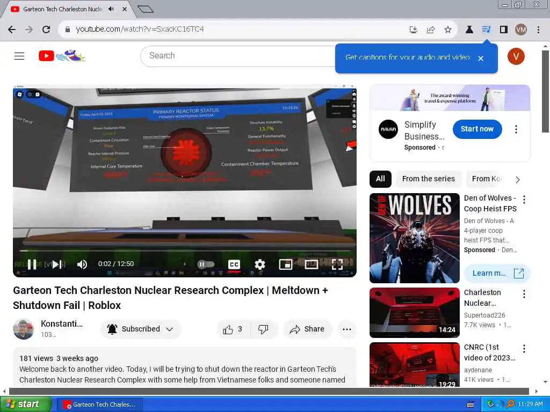Click the vertical page scrollbar
The width and height of the screenshot is (550, 412).
click(545, 92)
